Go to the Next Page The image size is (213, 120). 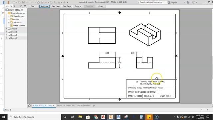[44, 6]
